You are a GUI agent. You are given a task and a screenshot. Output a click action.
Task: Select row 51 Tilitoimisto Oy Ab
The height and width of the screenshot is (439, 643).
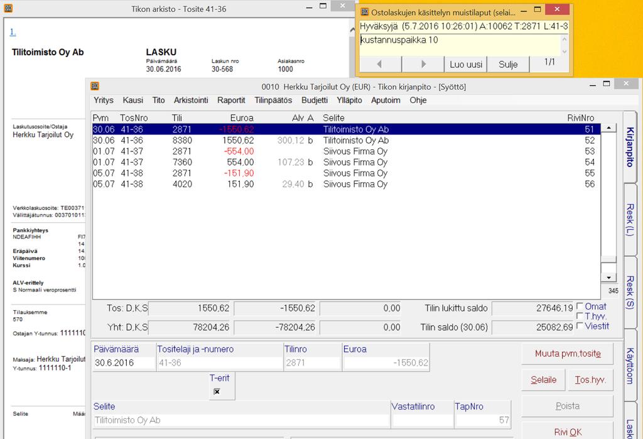(x=346, y=129)
